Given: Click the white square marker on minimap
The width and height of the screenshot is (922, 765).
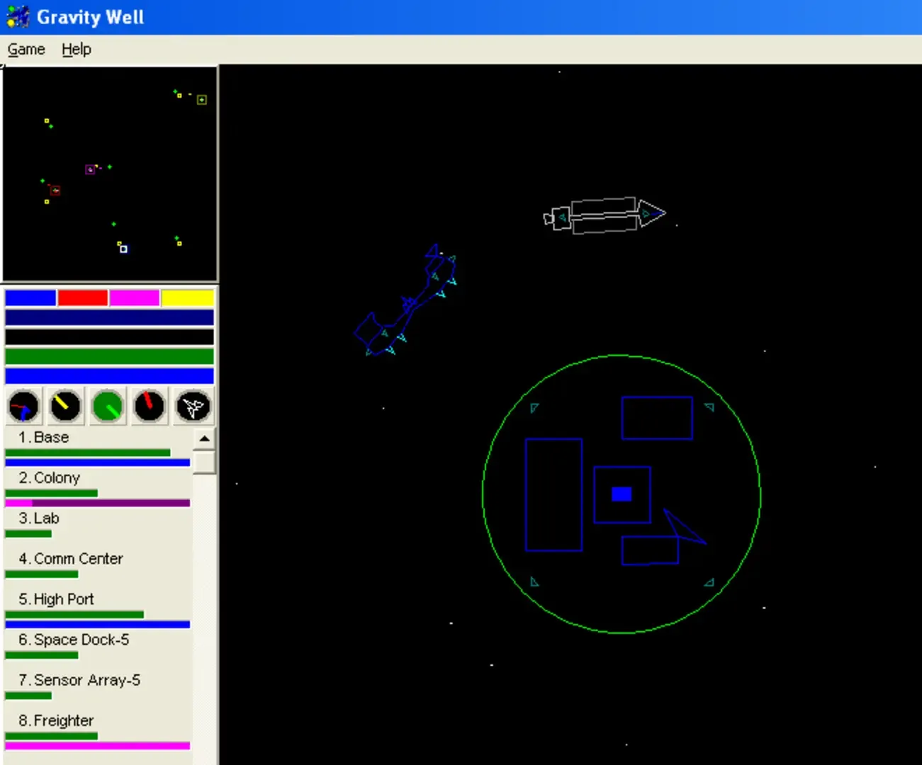Looking at the screenshot, I should tap(123, 249).
